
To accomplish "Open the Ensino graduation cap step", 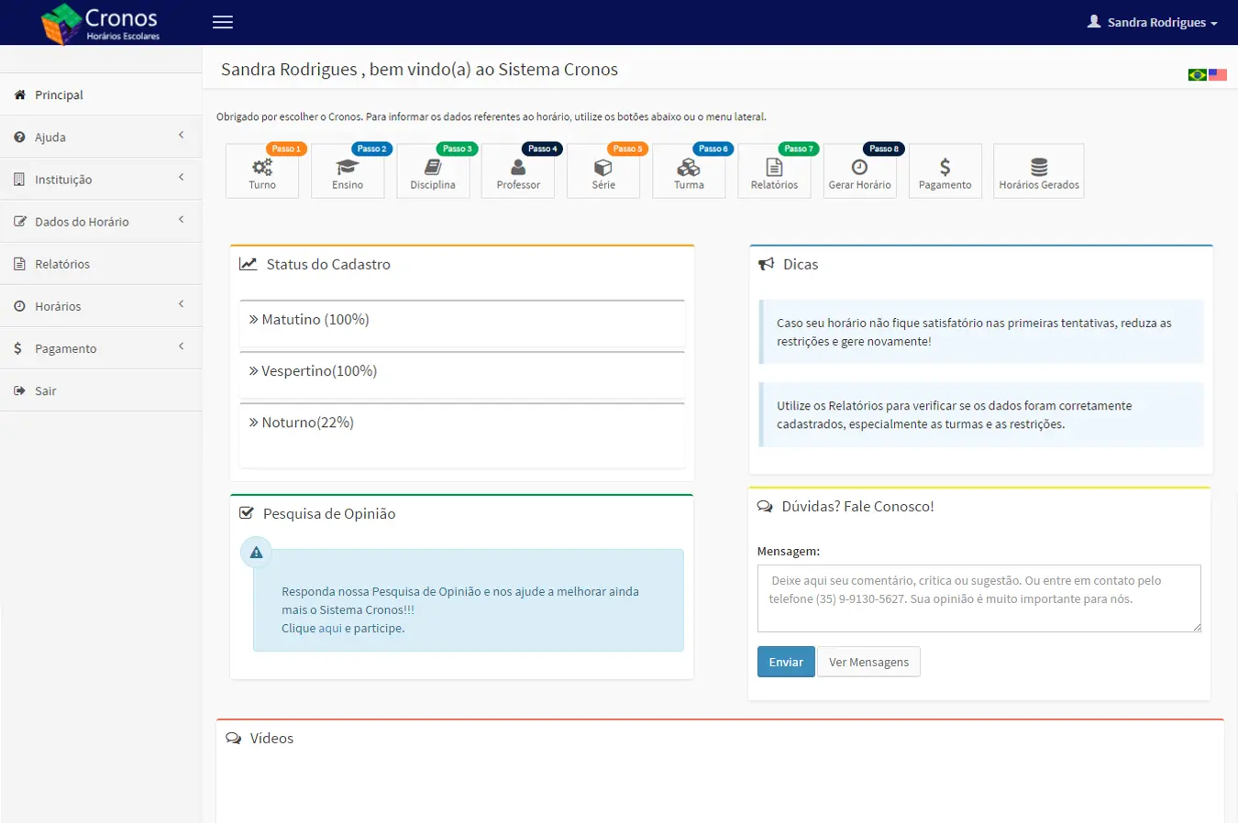I will pyautogui.click(x=348, y=170).
